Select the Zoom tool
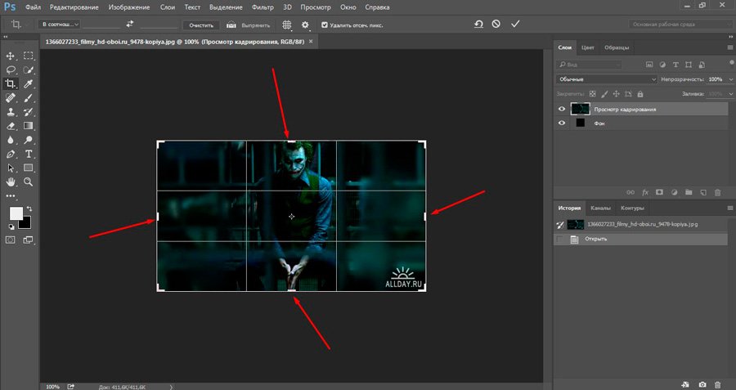Viewport: 736px width, 390px height. click(28, 182)
